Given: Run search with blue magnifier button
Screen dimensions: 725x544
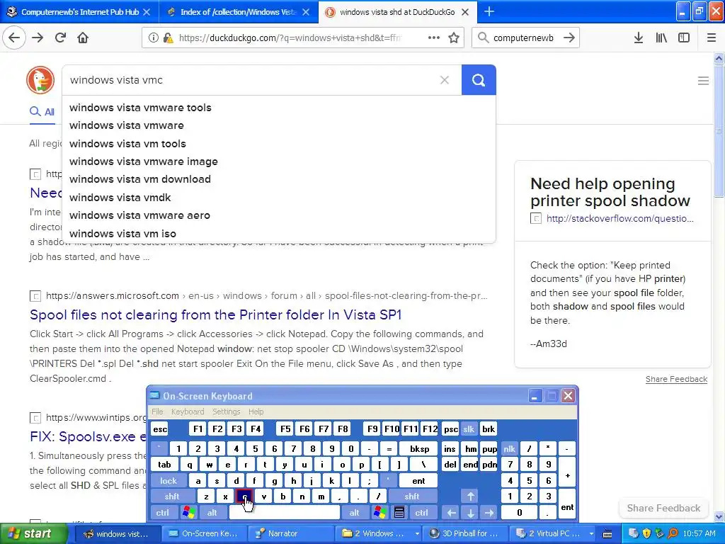Looking at the screenshot, I should click(479, 80).
